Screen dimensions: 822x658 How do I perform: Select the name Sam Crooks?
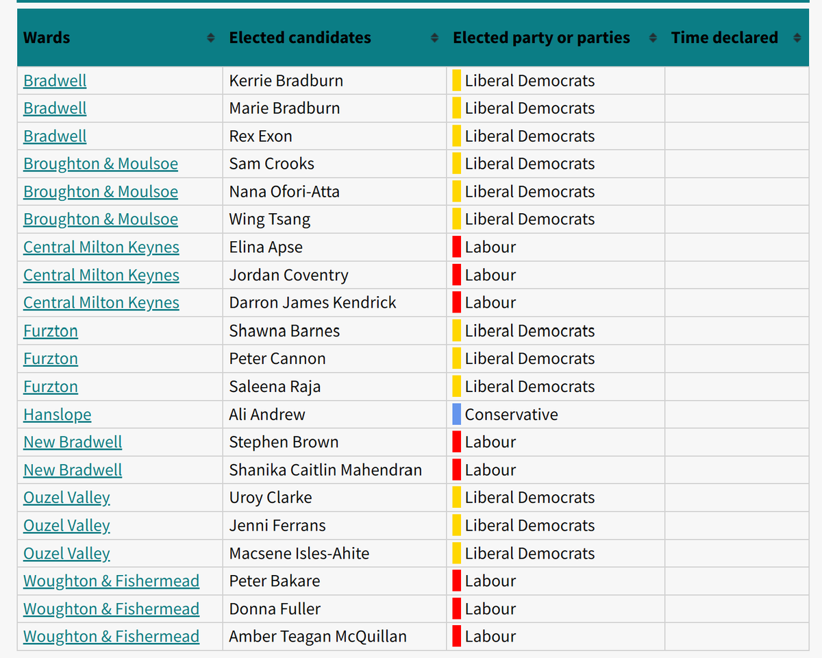[272, 164]
